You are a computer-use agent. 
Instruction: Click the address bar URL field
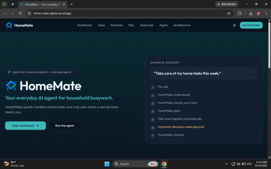(130, 13)
